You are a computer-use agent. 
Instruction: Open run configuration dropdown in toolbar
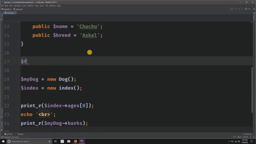tap(232, 9)
